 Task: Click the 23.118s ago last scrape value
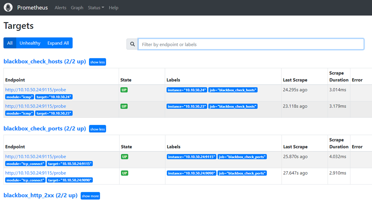[x=295, y=106]
